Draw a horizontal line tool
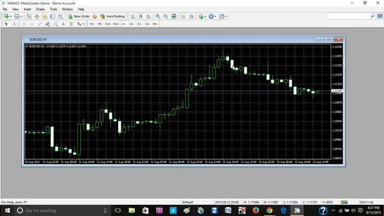The width and height of the screenshot is (384, 216). click(32, 24)
